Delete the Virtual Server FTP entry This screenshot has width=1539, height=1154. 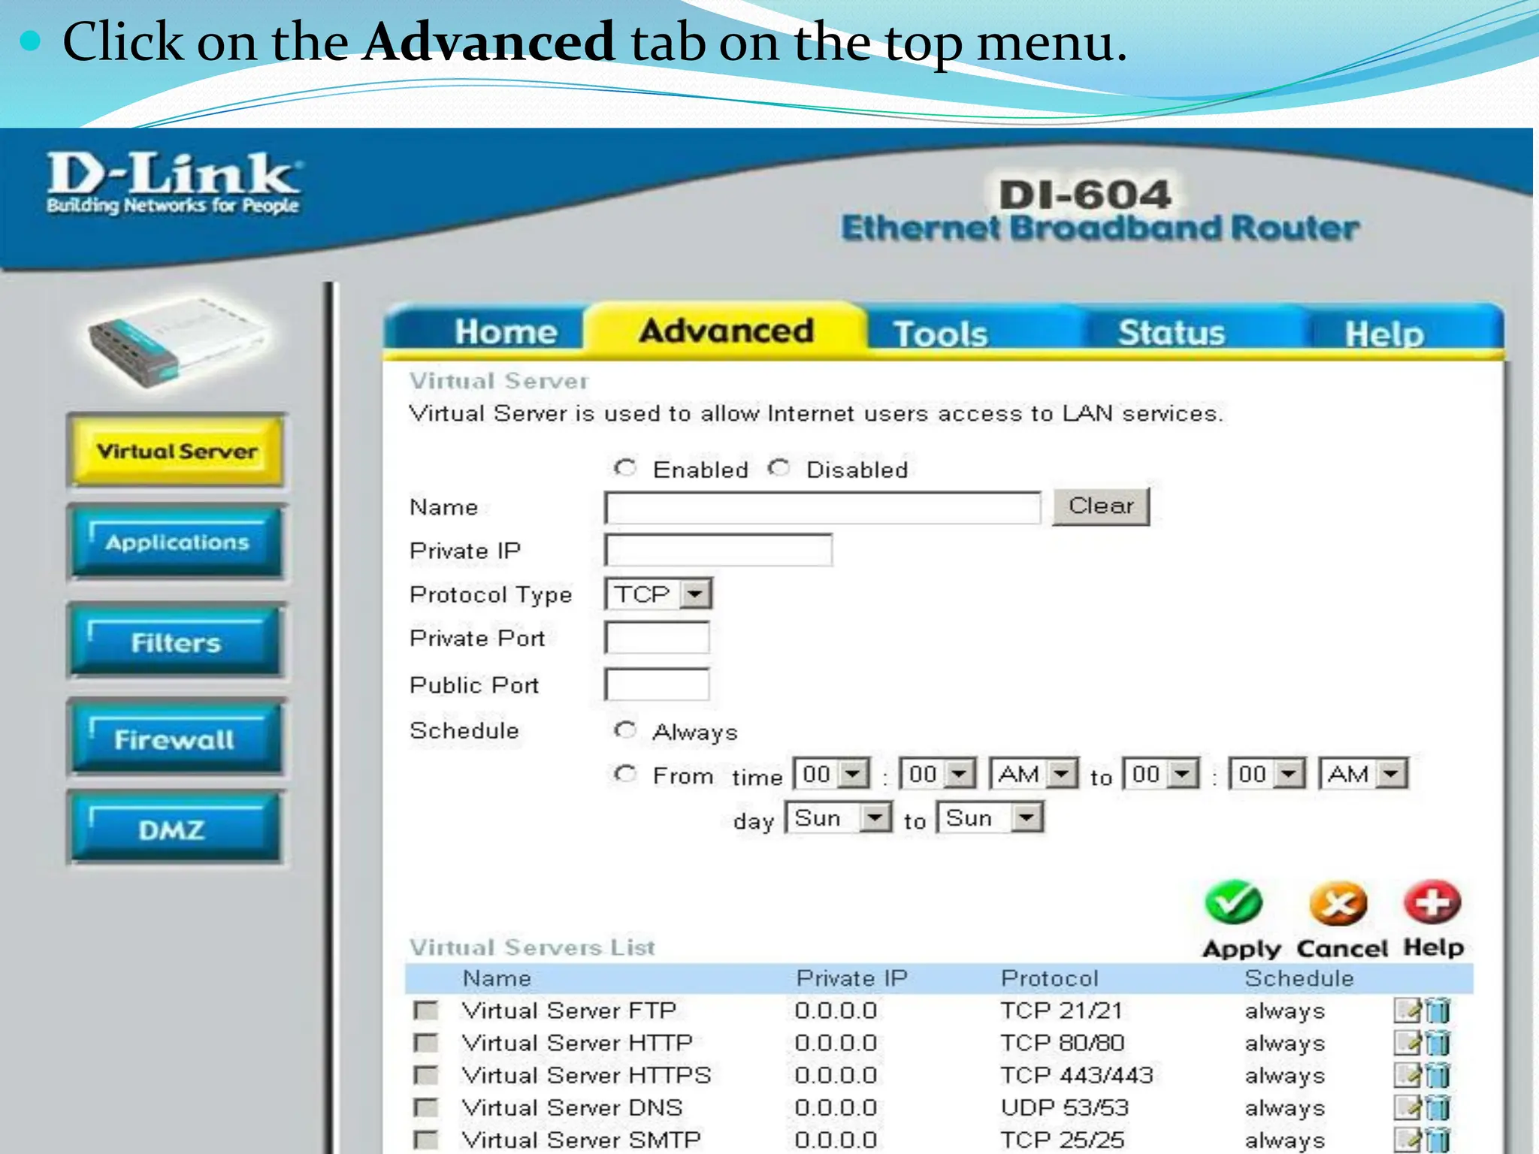(x=1438, y=1011)
